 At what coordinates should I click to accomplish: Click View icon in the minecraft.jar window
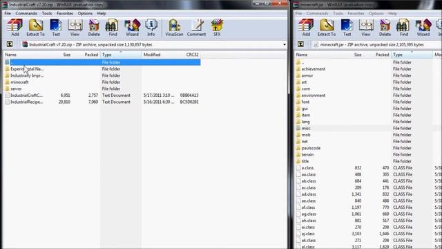click(366, 28)
